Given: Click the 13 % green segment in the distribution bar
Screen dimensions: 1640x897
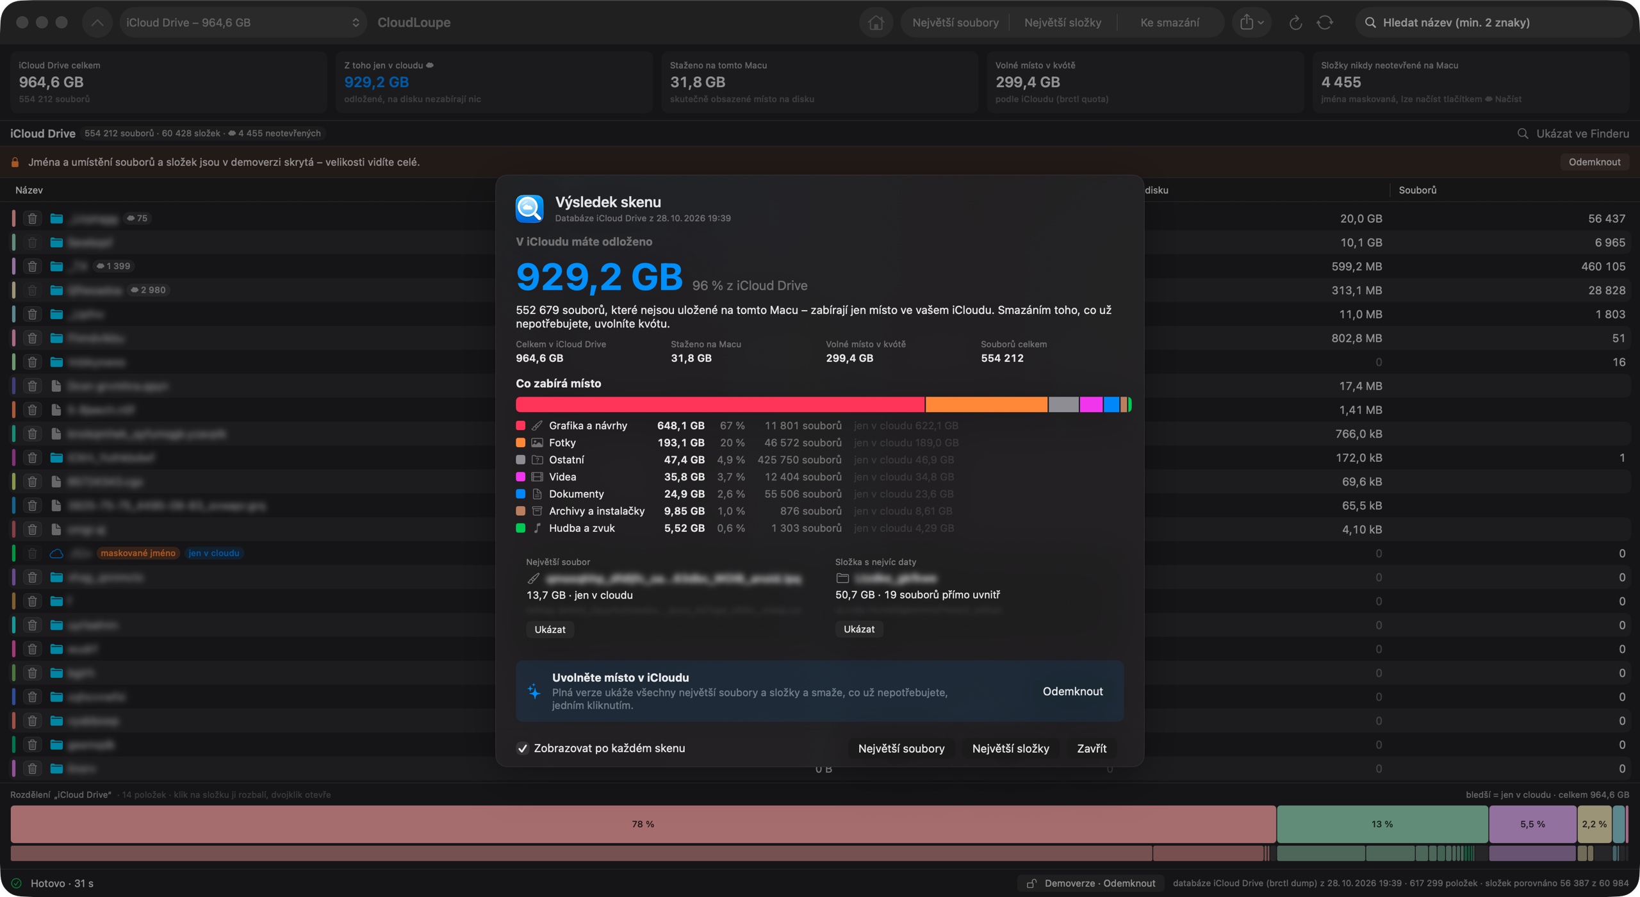Looking at the screenshot, I should 1382,824.
